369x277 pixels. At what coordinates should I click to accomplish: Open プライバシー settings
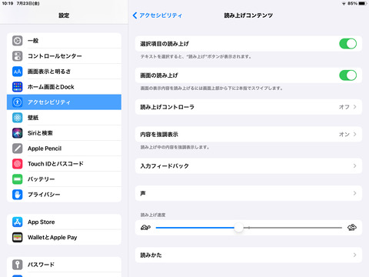(x=64, y=195)
